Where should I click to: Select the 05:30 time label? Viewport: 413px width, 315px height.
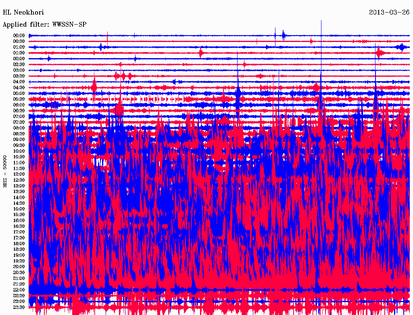[19, 99]
